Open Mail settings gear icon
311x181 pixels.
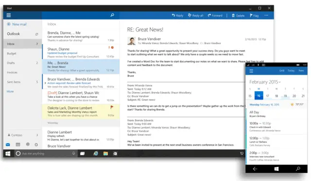pyautogui.click(x=36, y=145)
